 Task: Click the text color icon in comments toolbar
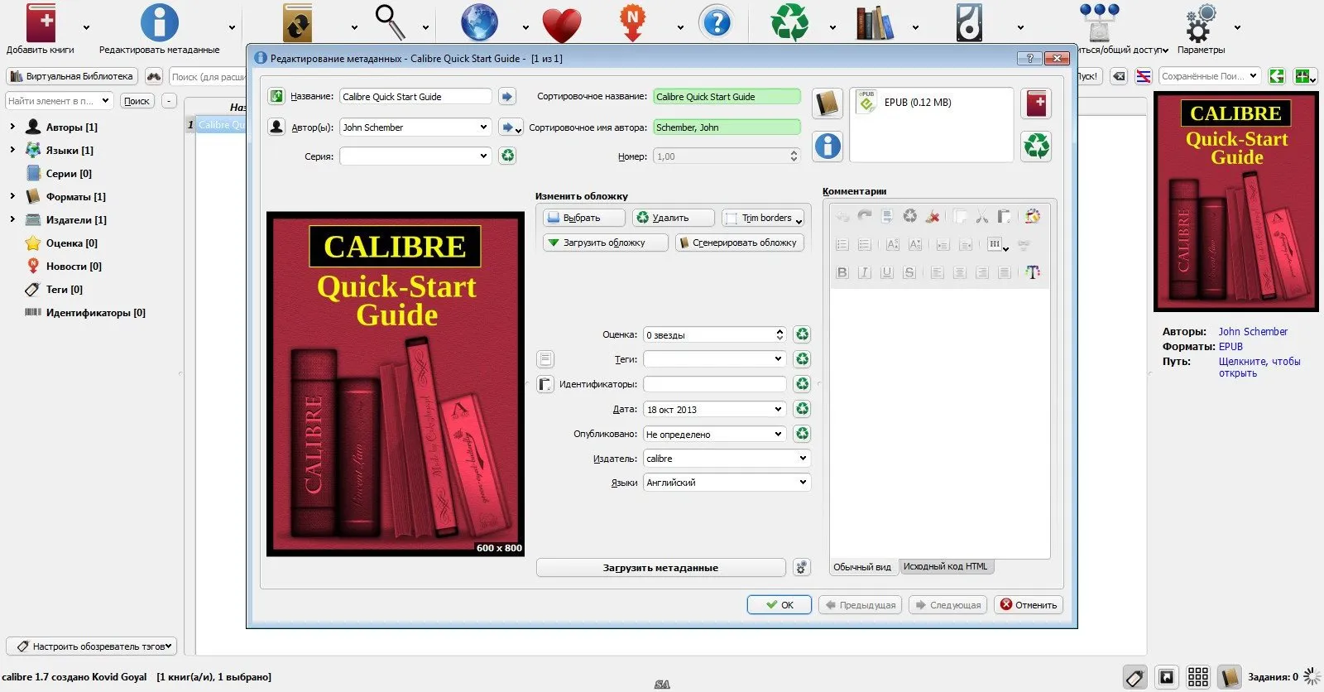click(1033, 272)
